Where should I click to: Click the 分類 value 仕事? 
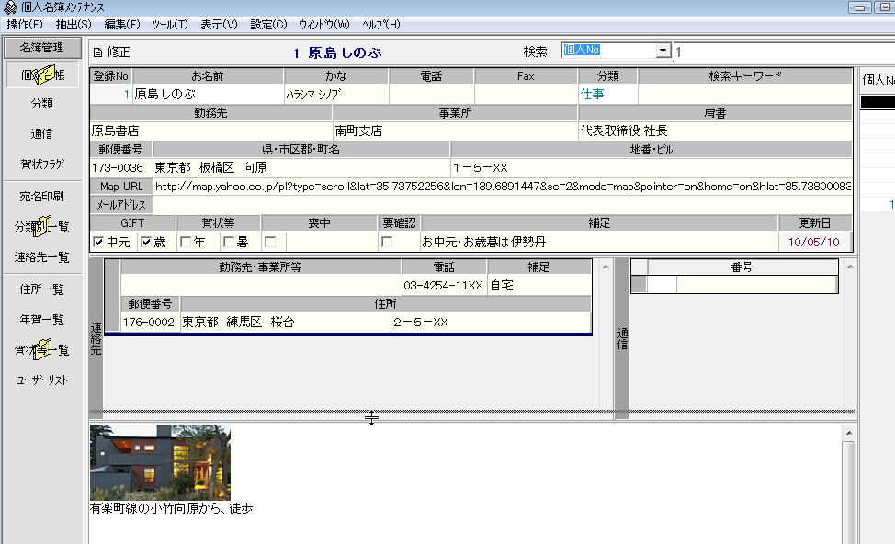607,94
